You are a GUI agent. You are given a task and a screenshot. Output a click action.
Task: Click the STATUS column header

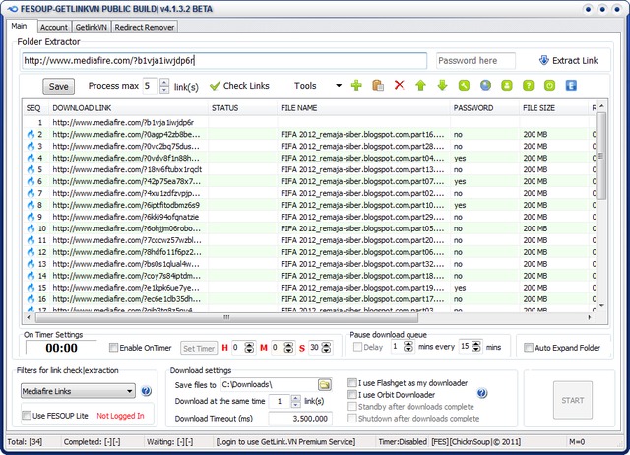click(243, 108)
